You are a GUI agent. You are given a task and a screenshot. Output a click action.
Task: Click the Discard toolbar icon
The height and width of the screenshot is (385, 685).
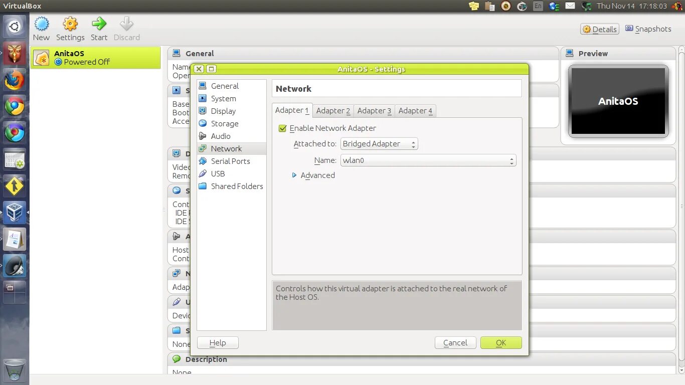(126, 24)
